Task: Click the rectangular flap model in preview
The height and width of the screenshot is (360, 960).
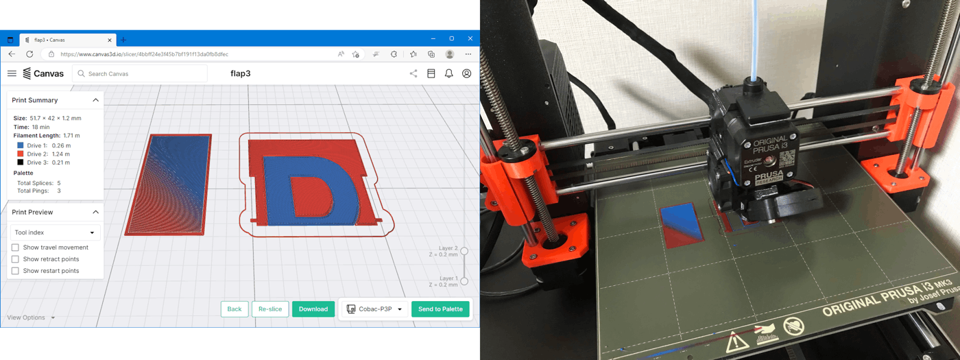Action: click(x=168, y=184)
